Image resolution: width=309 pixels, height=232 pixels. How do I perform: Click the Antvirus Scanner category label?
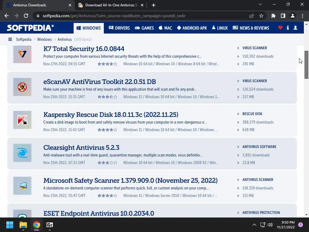258,180
